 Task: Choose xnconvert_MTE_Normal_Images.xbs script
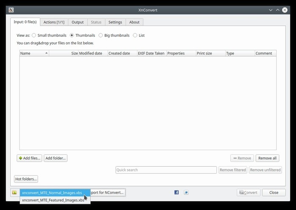55,193
